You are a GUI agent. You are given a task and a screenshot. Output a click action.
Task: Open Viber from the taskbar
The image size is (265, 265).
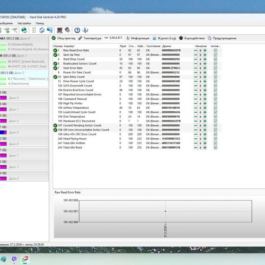point(14,259)
